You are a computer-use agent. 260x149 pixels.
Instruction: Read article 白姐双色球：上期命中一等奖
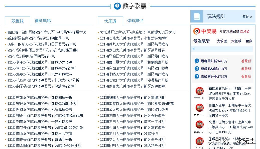tap(230, 110)
